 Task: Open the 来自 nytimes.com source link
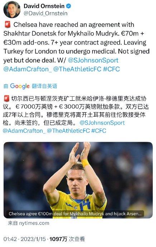click(x=29, y=223)
